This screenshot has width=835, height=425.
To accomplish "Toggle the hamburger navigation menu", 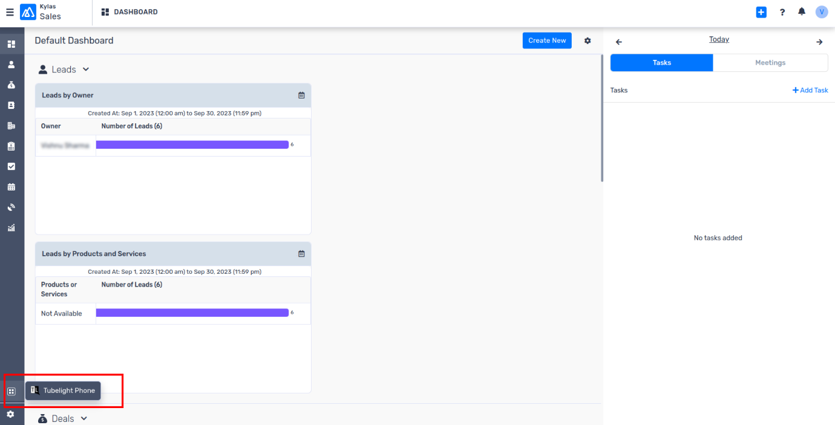I will tap(10, 12).
